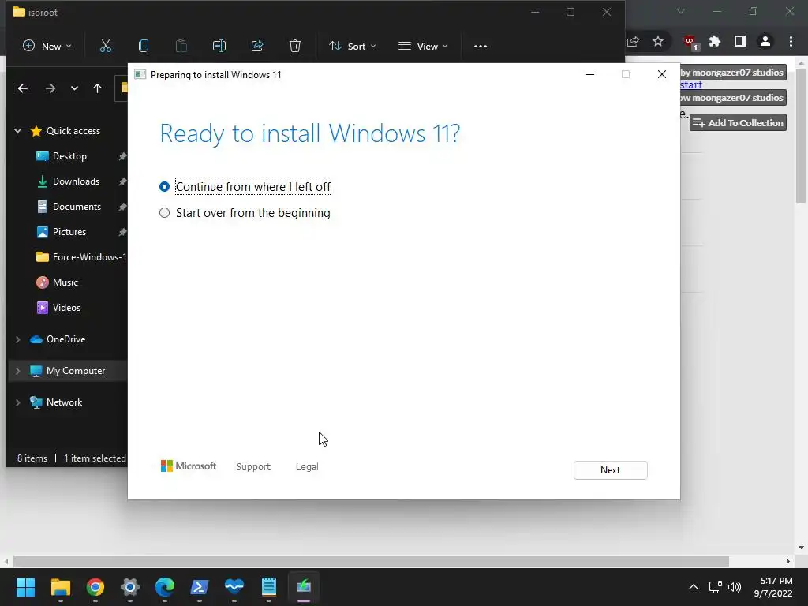The height and width of the screenshot is (606, 808).
Task: Open Microsoft Edge from the taskbar
Action: point(165,587)
